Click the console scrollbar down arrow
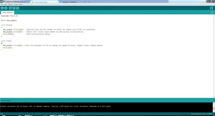Screen dimensions: 215x116 (x=214, y=111)
